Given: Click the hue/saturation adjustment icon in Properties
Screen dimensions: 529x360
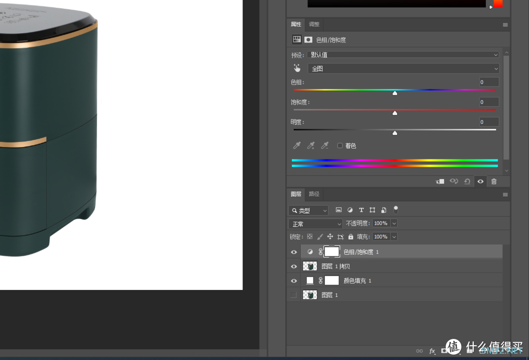Looking at the screenshot, I should pos(296,40).
